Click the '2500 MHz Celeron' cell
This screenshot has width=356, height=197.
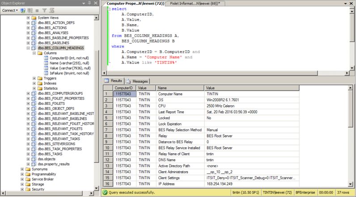click(x=251, y=106)
